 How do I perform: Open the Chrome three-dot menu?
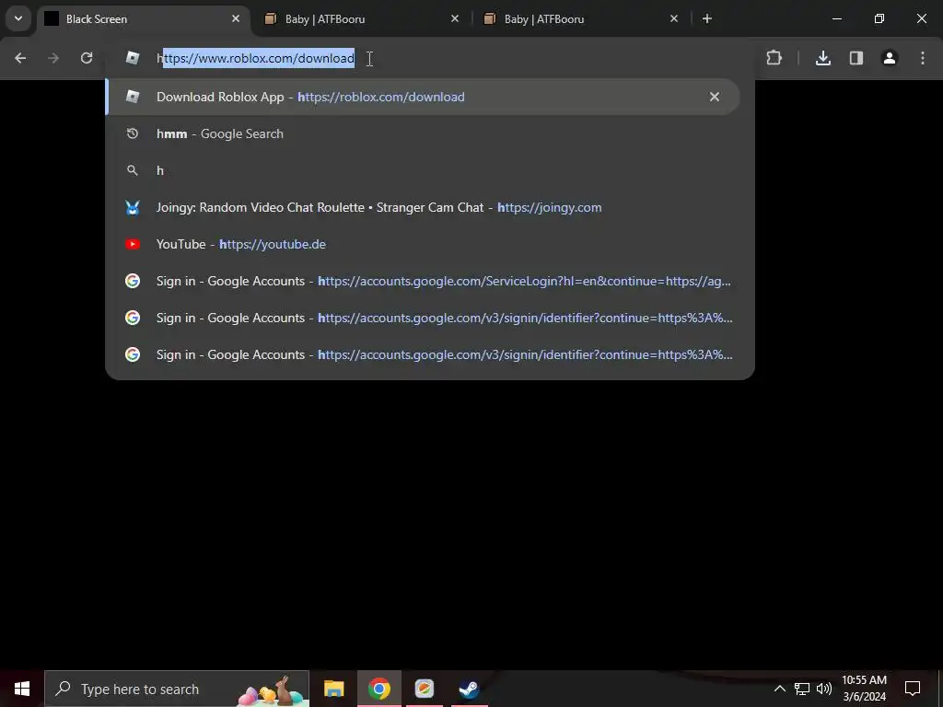[x=923, y=58]
